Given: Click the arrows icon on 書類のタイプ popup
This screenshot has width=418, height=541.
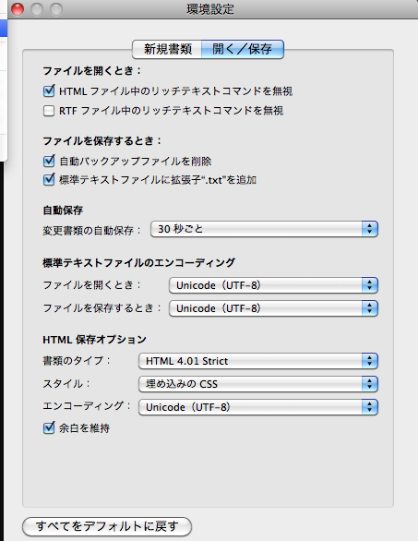Looking at the screenshot, I should (370, 361).
